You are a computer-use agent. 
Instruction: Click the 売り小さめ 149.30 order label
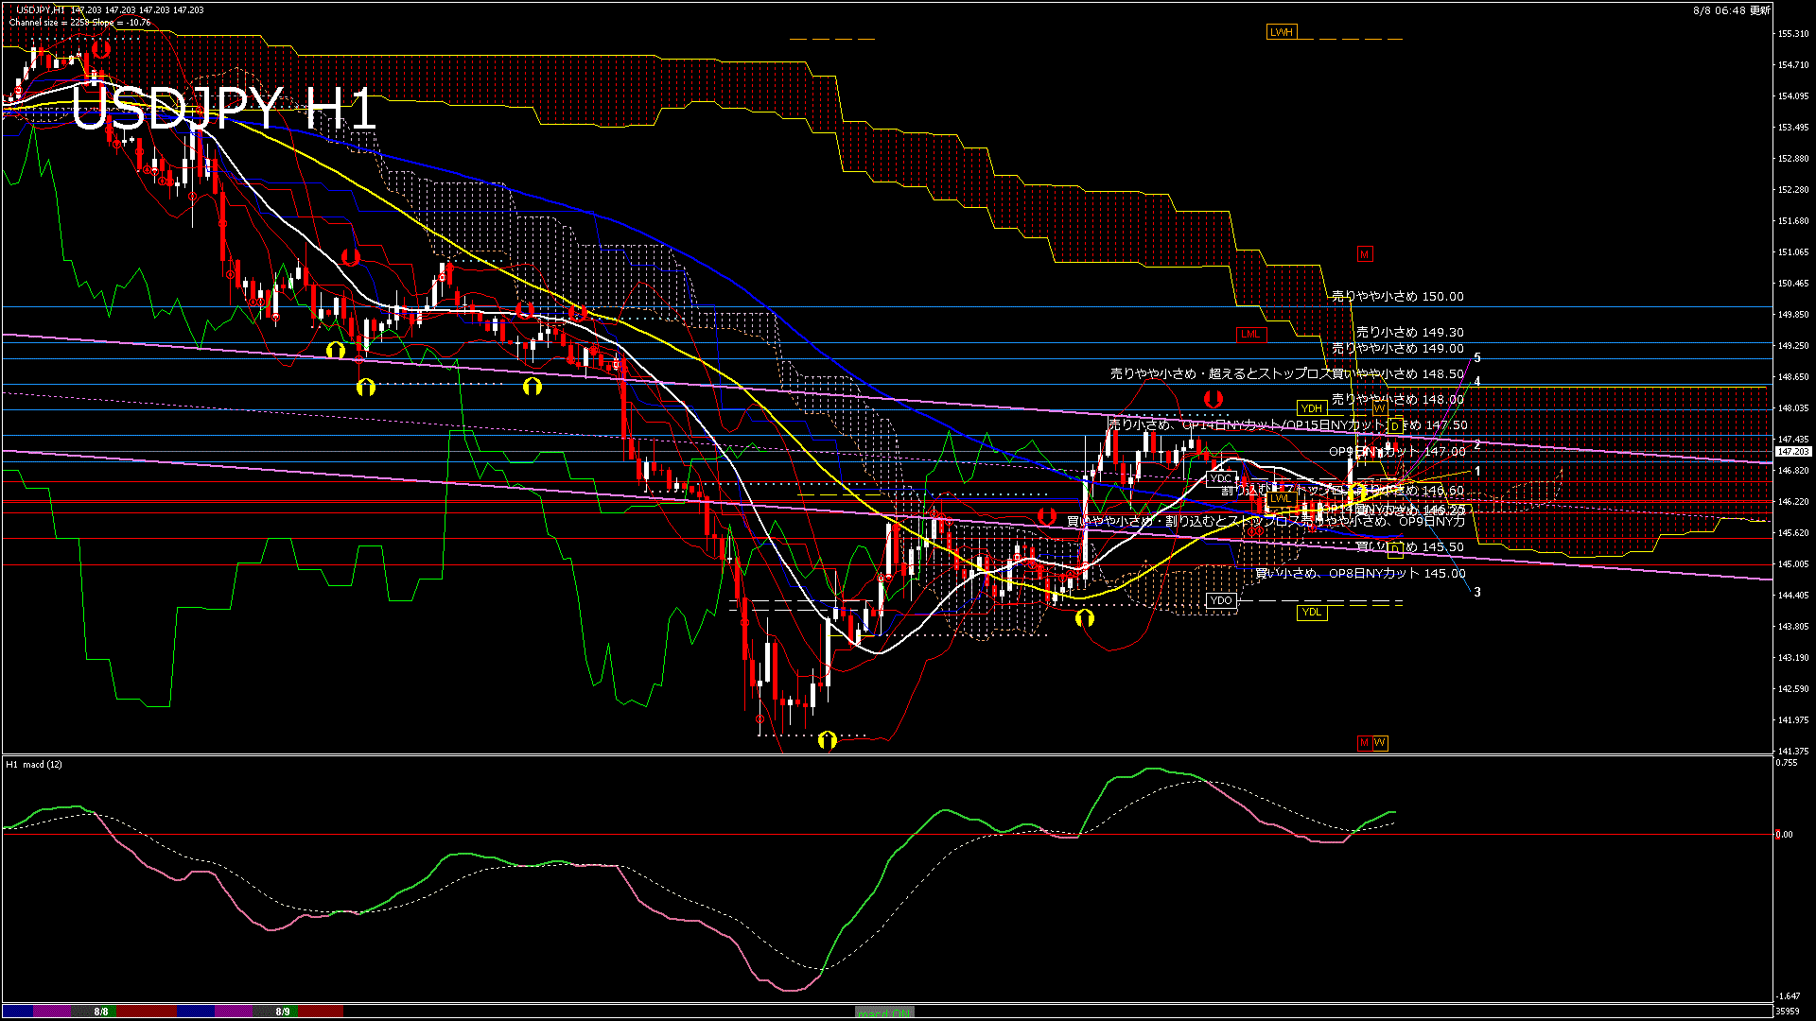1409,333
